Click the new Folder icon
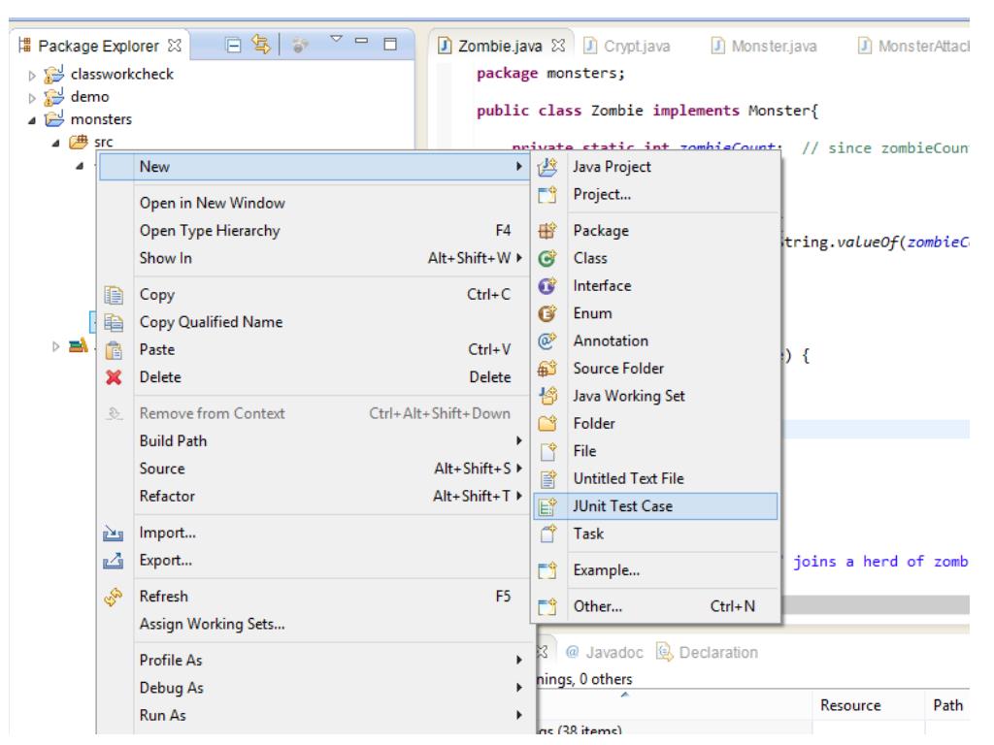Image resolution: width=994 pixels, height=745 pixels. coord(547,423)
